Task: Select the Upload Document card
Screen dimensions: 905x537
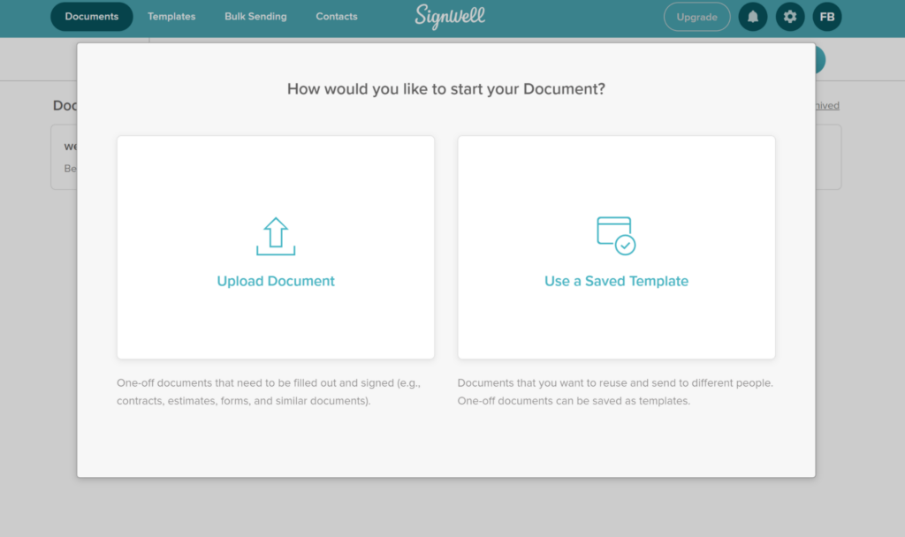Action: (x=275, y=247)
